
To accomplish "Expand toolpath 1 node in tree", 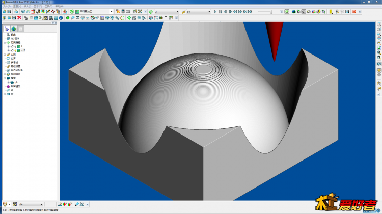I will (8, 46).
